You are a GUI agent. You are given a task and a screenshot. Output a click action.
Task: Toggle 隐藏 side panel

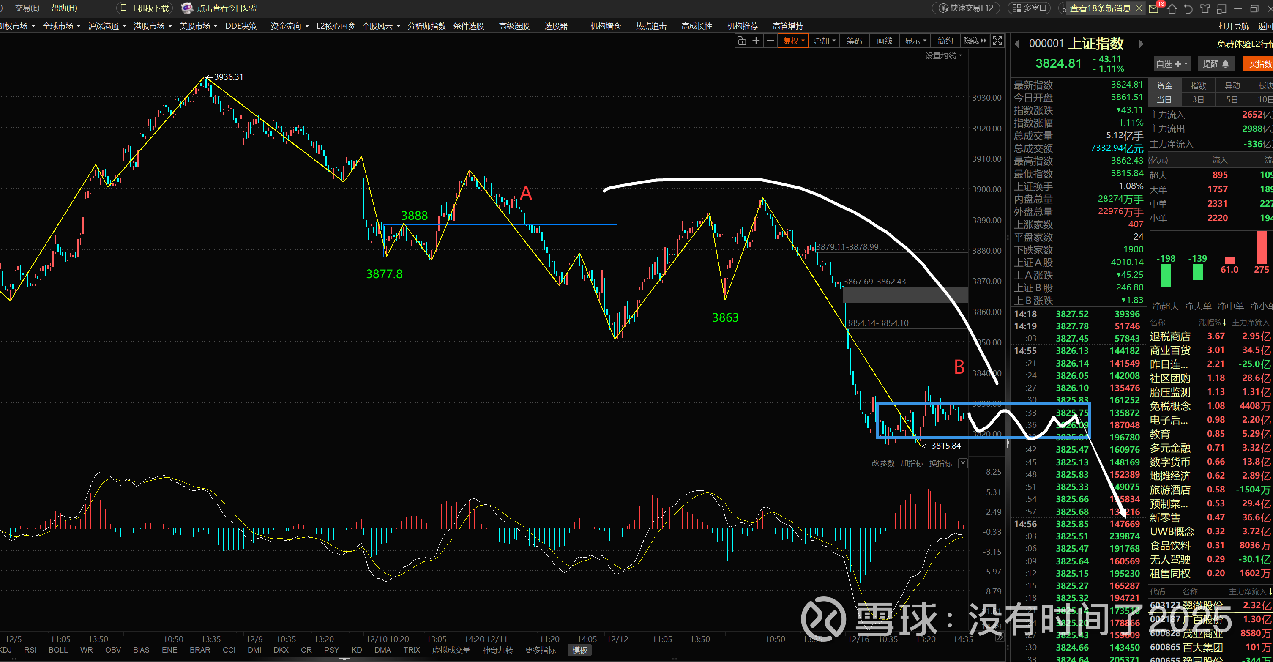(x=975, y=41)
